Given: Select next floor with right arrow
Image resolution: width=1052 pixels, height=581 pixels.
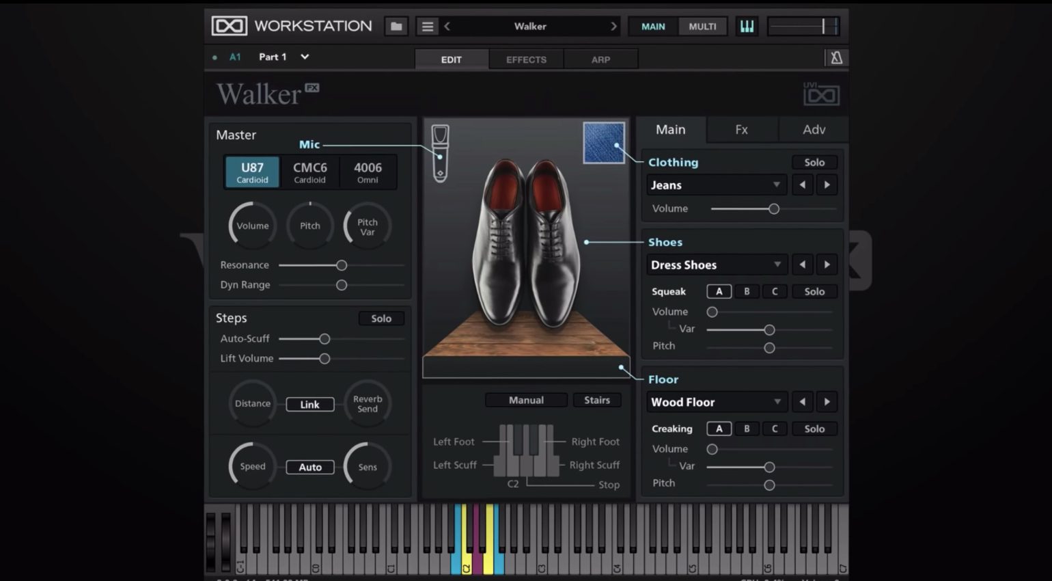Looking at the screenshot, I should pyautogui.click(x=827, y=402).
